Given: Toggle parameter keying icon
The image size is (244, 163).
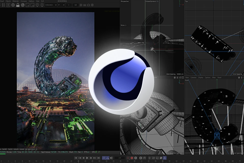Looking at the screenshot, I should 161,158.
